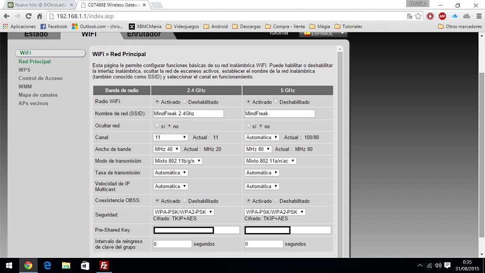Viewport: 485px width, 273px height.
Task: Open the MHz 40 Ancho de banda dropdown
Action: 166,149
